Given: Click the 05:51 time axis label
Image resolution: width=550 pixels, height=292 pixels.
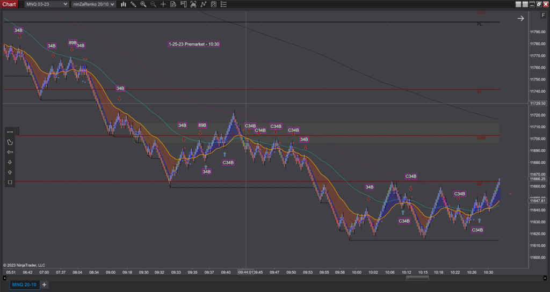Looking at the screenshot, I should (x=11, y=272).
